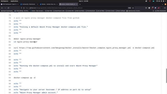
Task: Open Import bookmarks bookmark
Action: coord(7,11)
